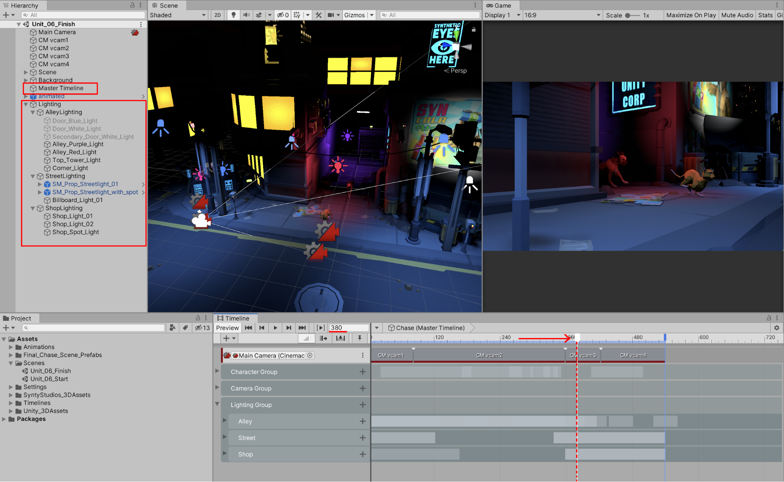Toggle Timeline ripple edit mode icon
This screenshot has height=482, width=784.
(323, 338)
